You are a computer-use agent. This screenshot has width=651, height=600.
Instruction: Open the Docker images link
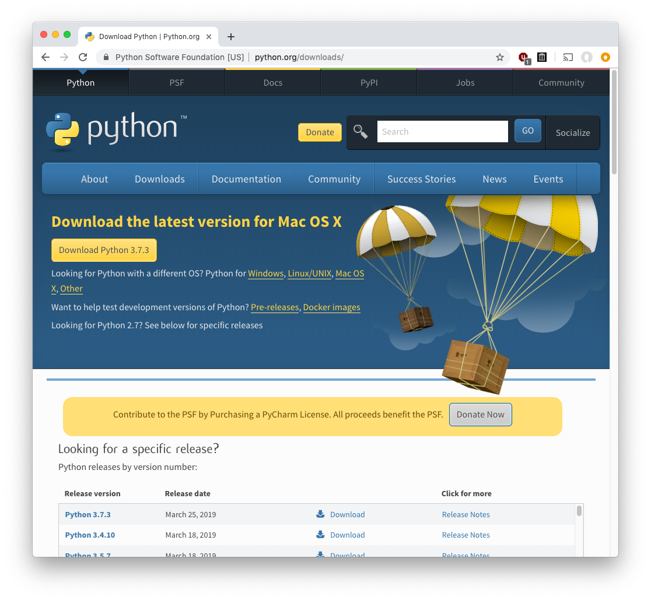332,307
